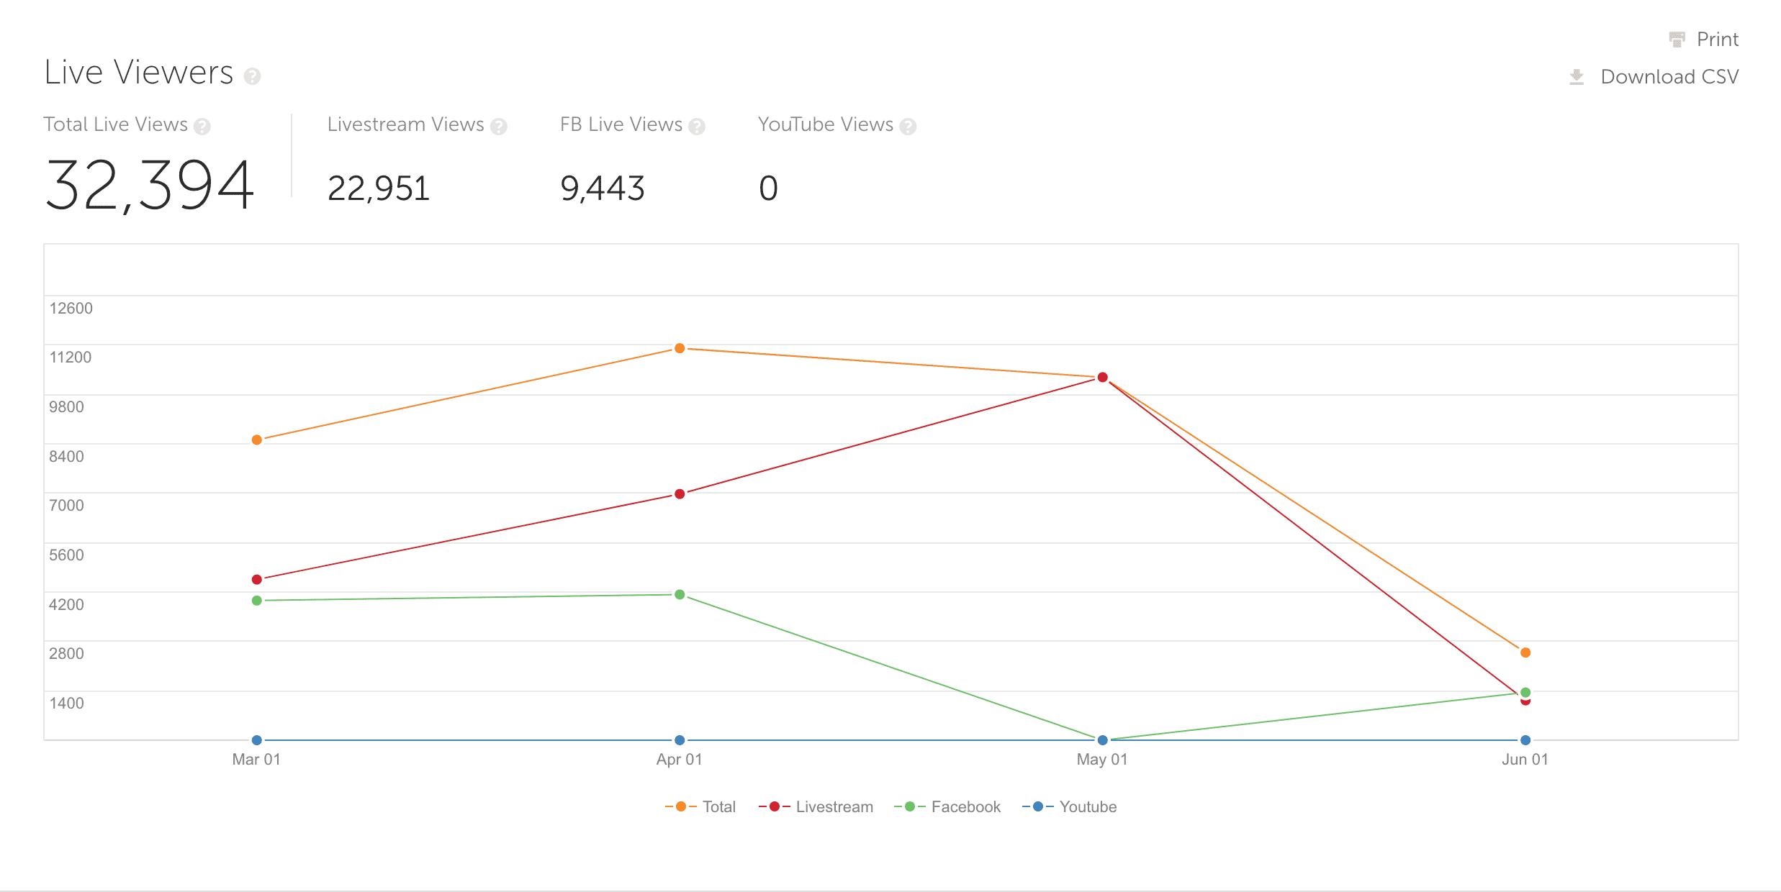Click the Facebook data point at Mar 01

pos(257,601)
